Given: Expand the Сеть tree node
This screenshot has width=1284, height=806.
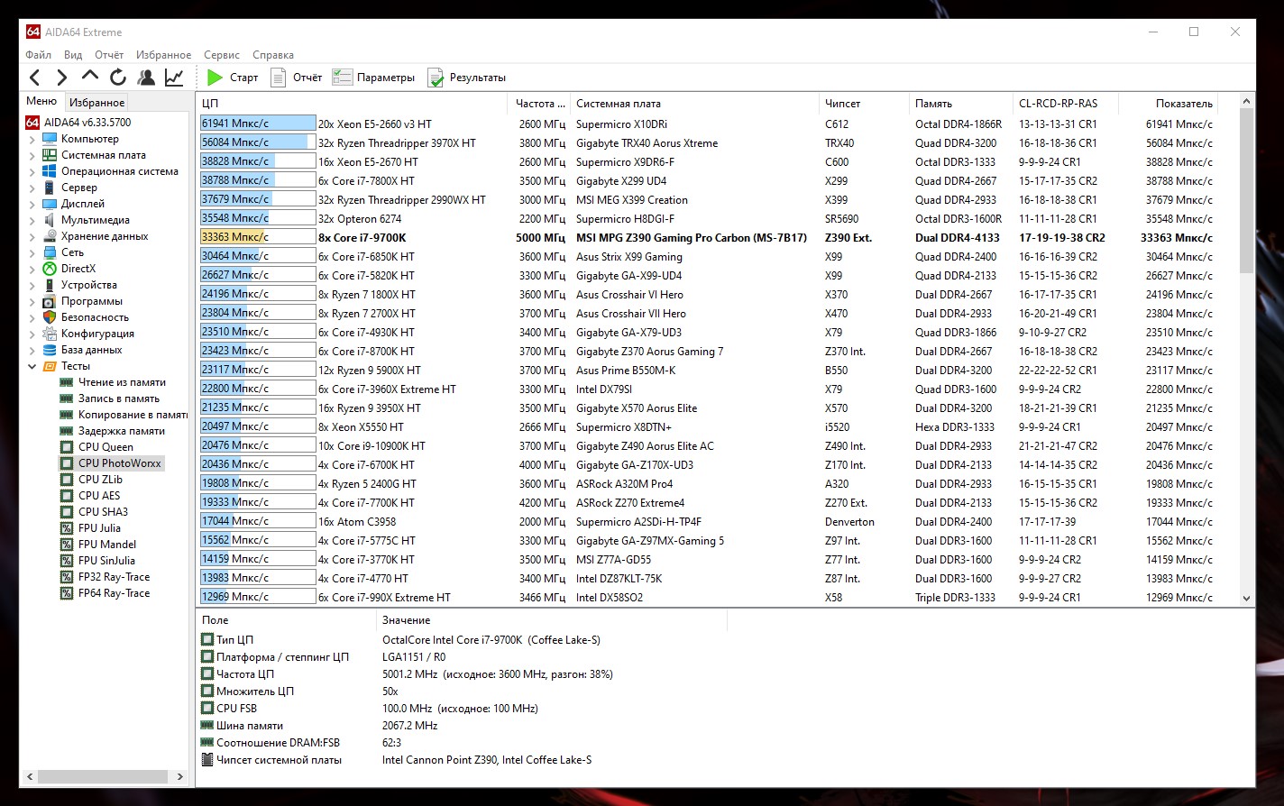Looking at the screenshot, I should [x=32, y=252].
